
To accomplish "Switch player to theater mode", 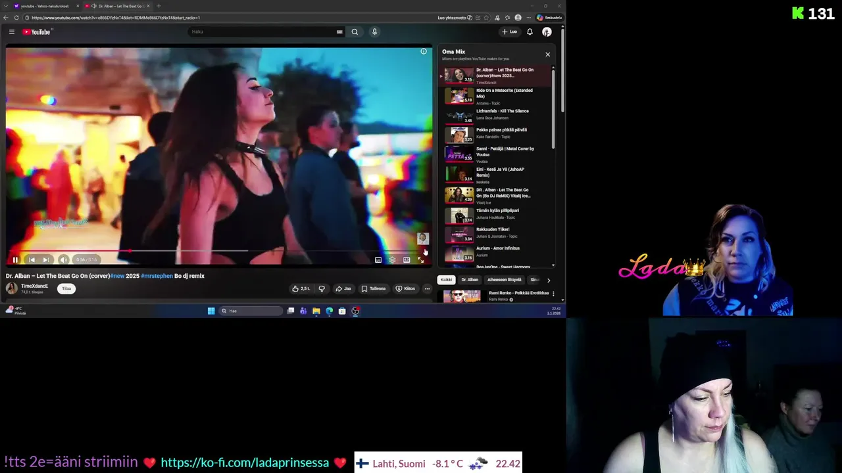I will tap(407, 259).
